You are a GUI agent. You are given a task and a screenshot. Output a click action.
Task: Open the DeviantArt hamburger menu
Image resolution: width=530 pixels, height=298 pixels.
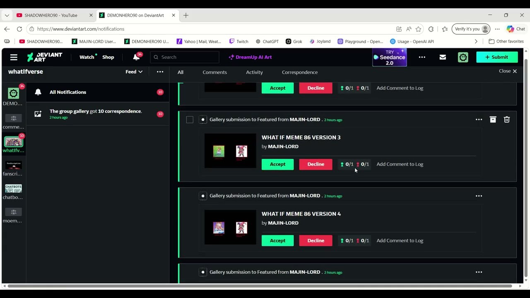coord(14,57)
